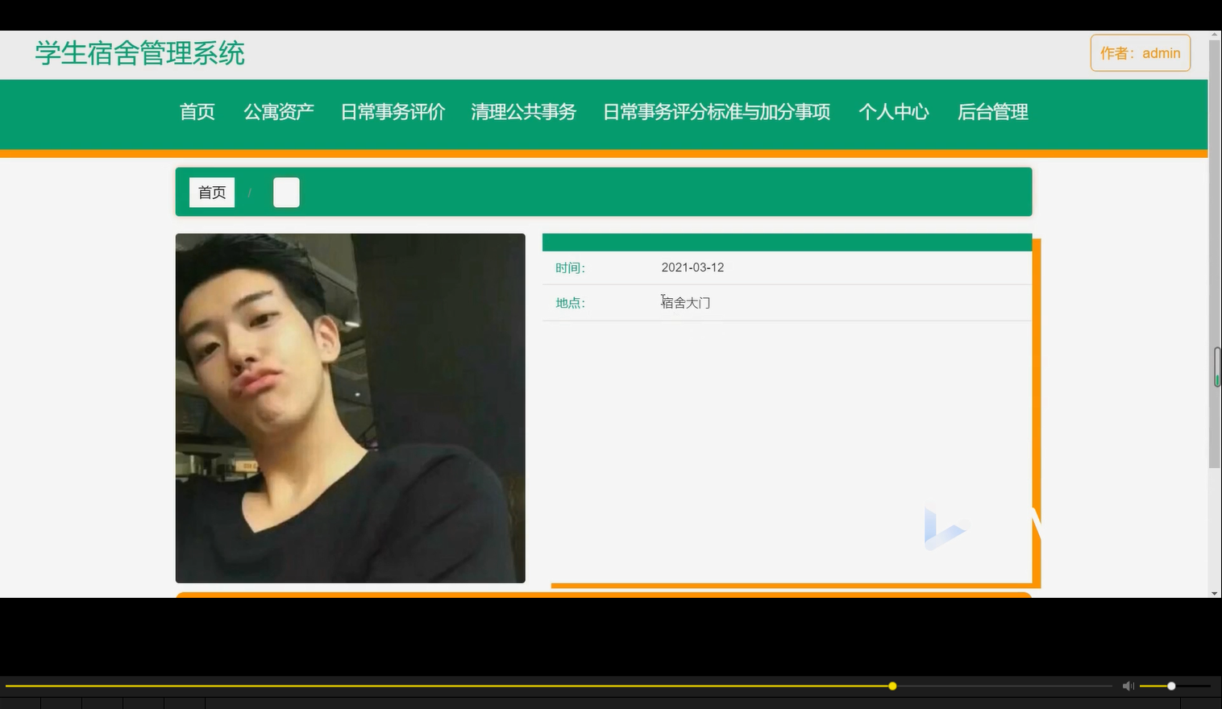Open the 个人中心 page
Viewport: 1222px width, 709px height.
click(x=894, y=112)
